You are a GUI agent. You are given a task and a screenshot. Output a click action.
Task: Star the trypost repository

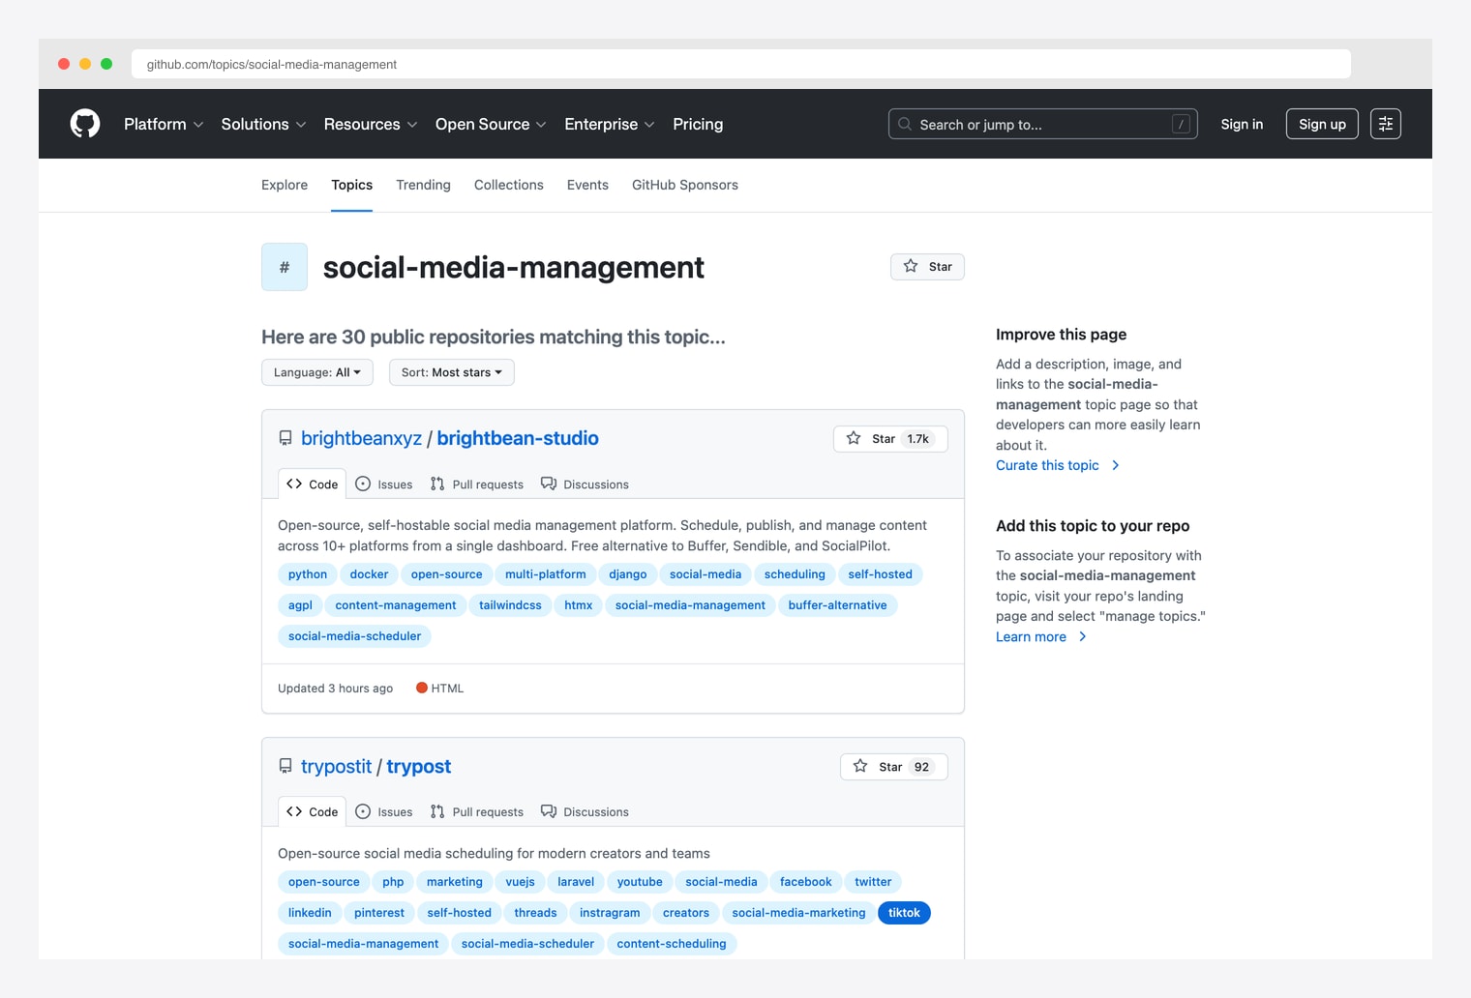893,767
